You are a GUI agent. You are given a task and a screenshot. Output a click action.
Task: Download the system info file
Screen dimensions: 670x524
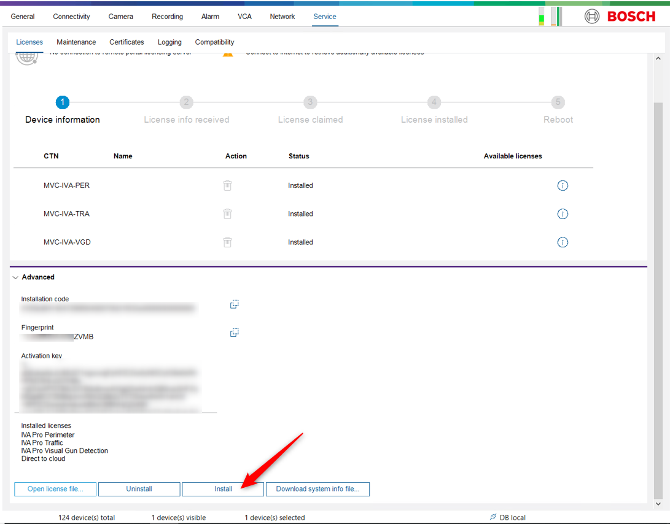point(317,489)
